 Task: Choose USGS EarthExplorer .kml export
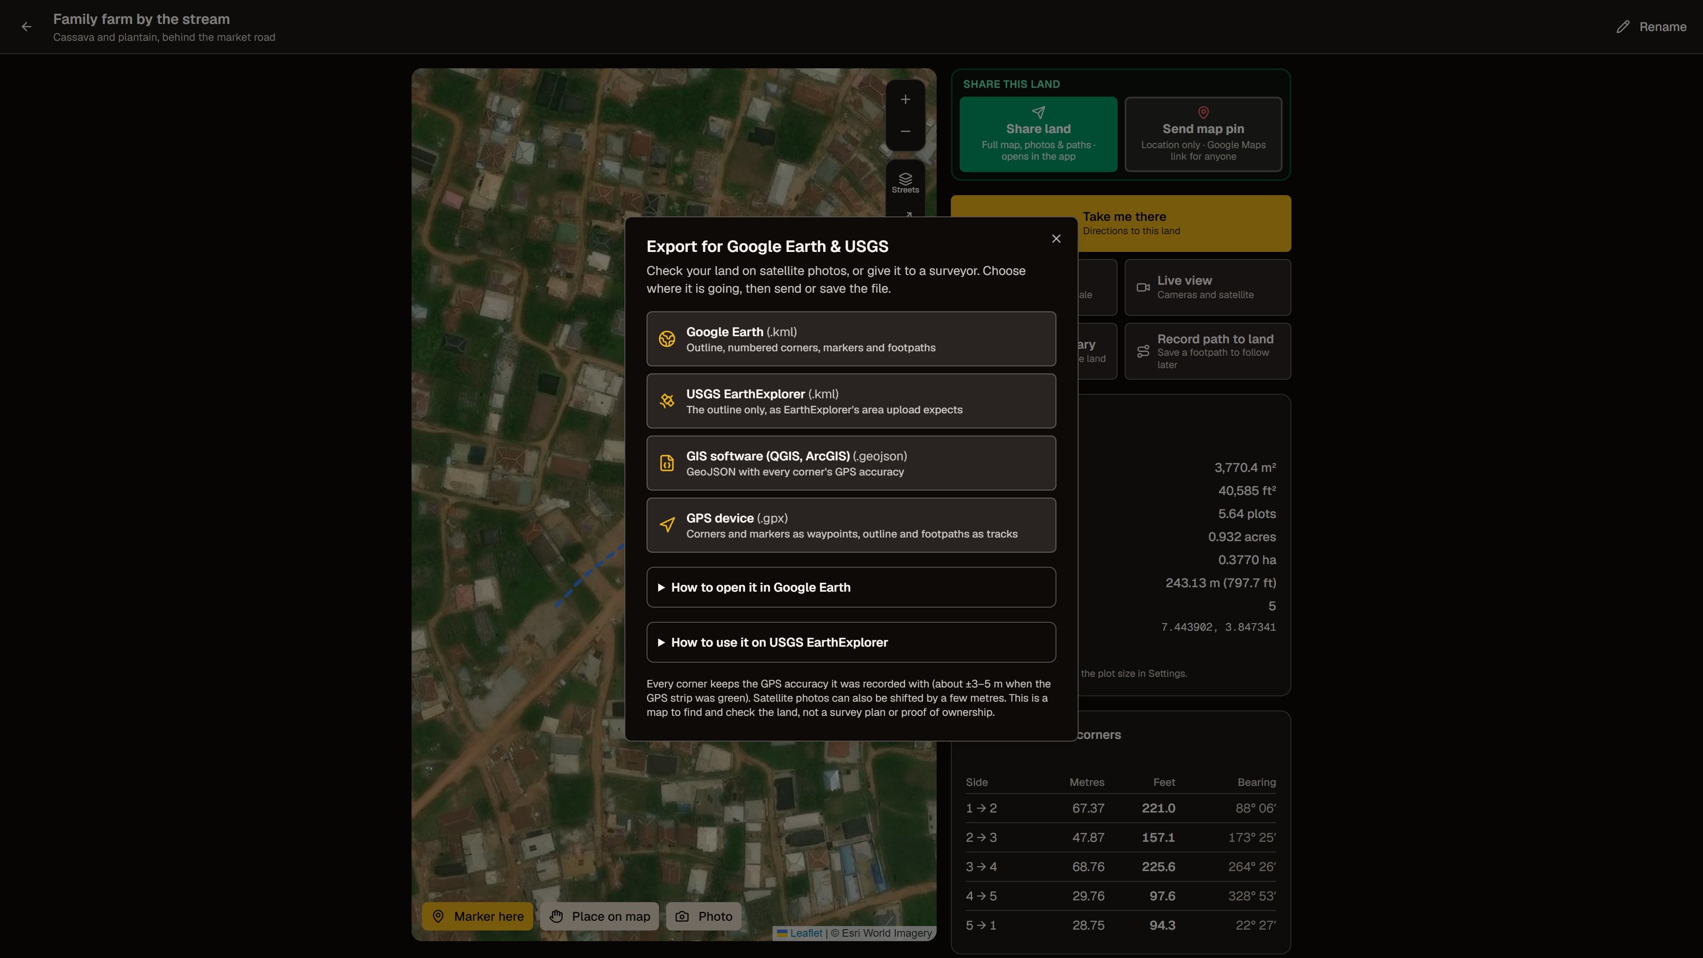tap(851, 401)
